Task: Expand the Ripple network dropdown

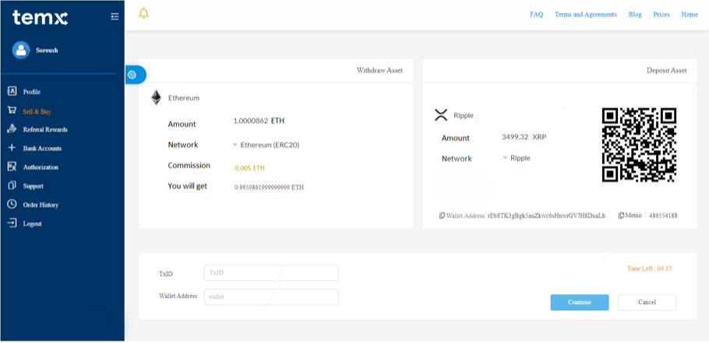Action: [x=505, y=158]
